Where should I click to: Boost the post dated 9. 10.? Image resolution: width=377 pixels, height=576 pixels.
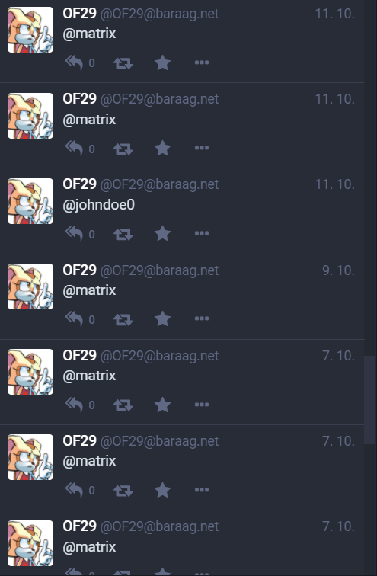tap(123, 319)
